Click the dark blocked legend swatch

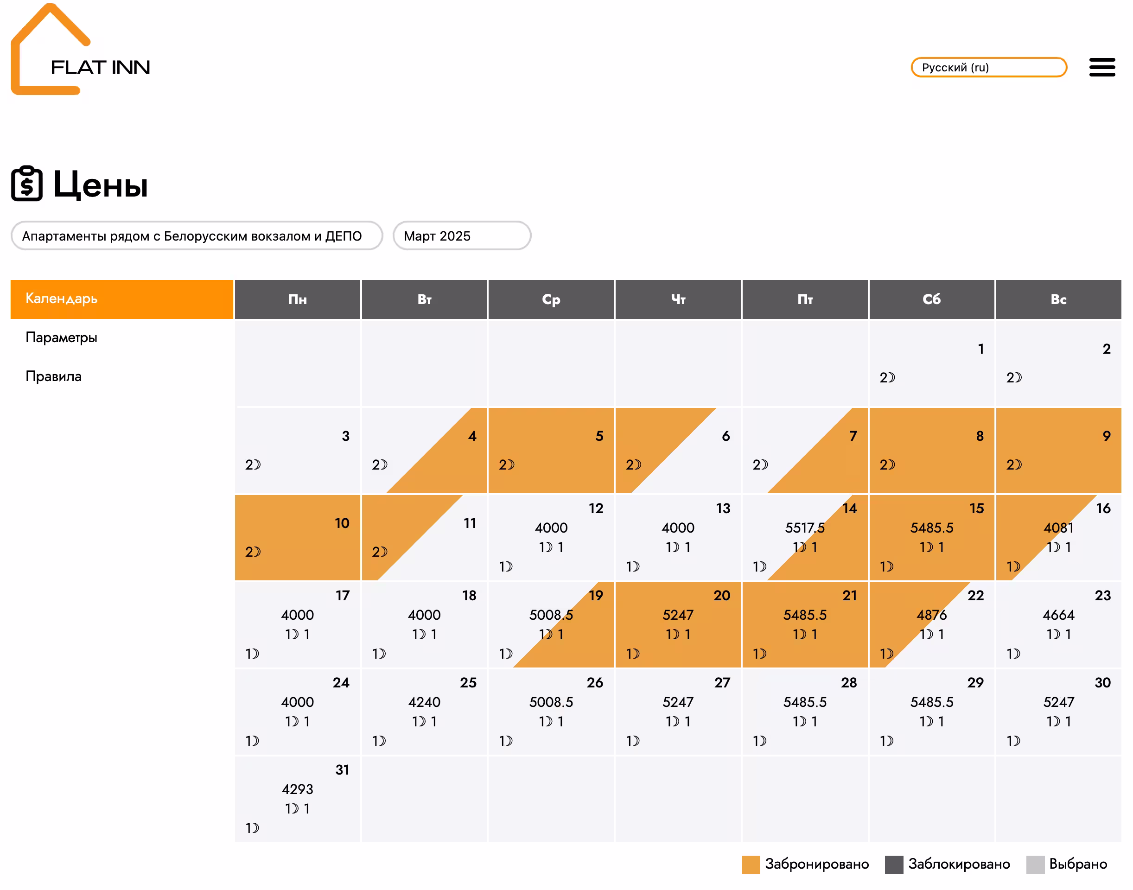pyautogui.click(x=893, y=864)
